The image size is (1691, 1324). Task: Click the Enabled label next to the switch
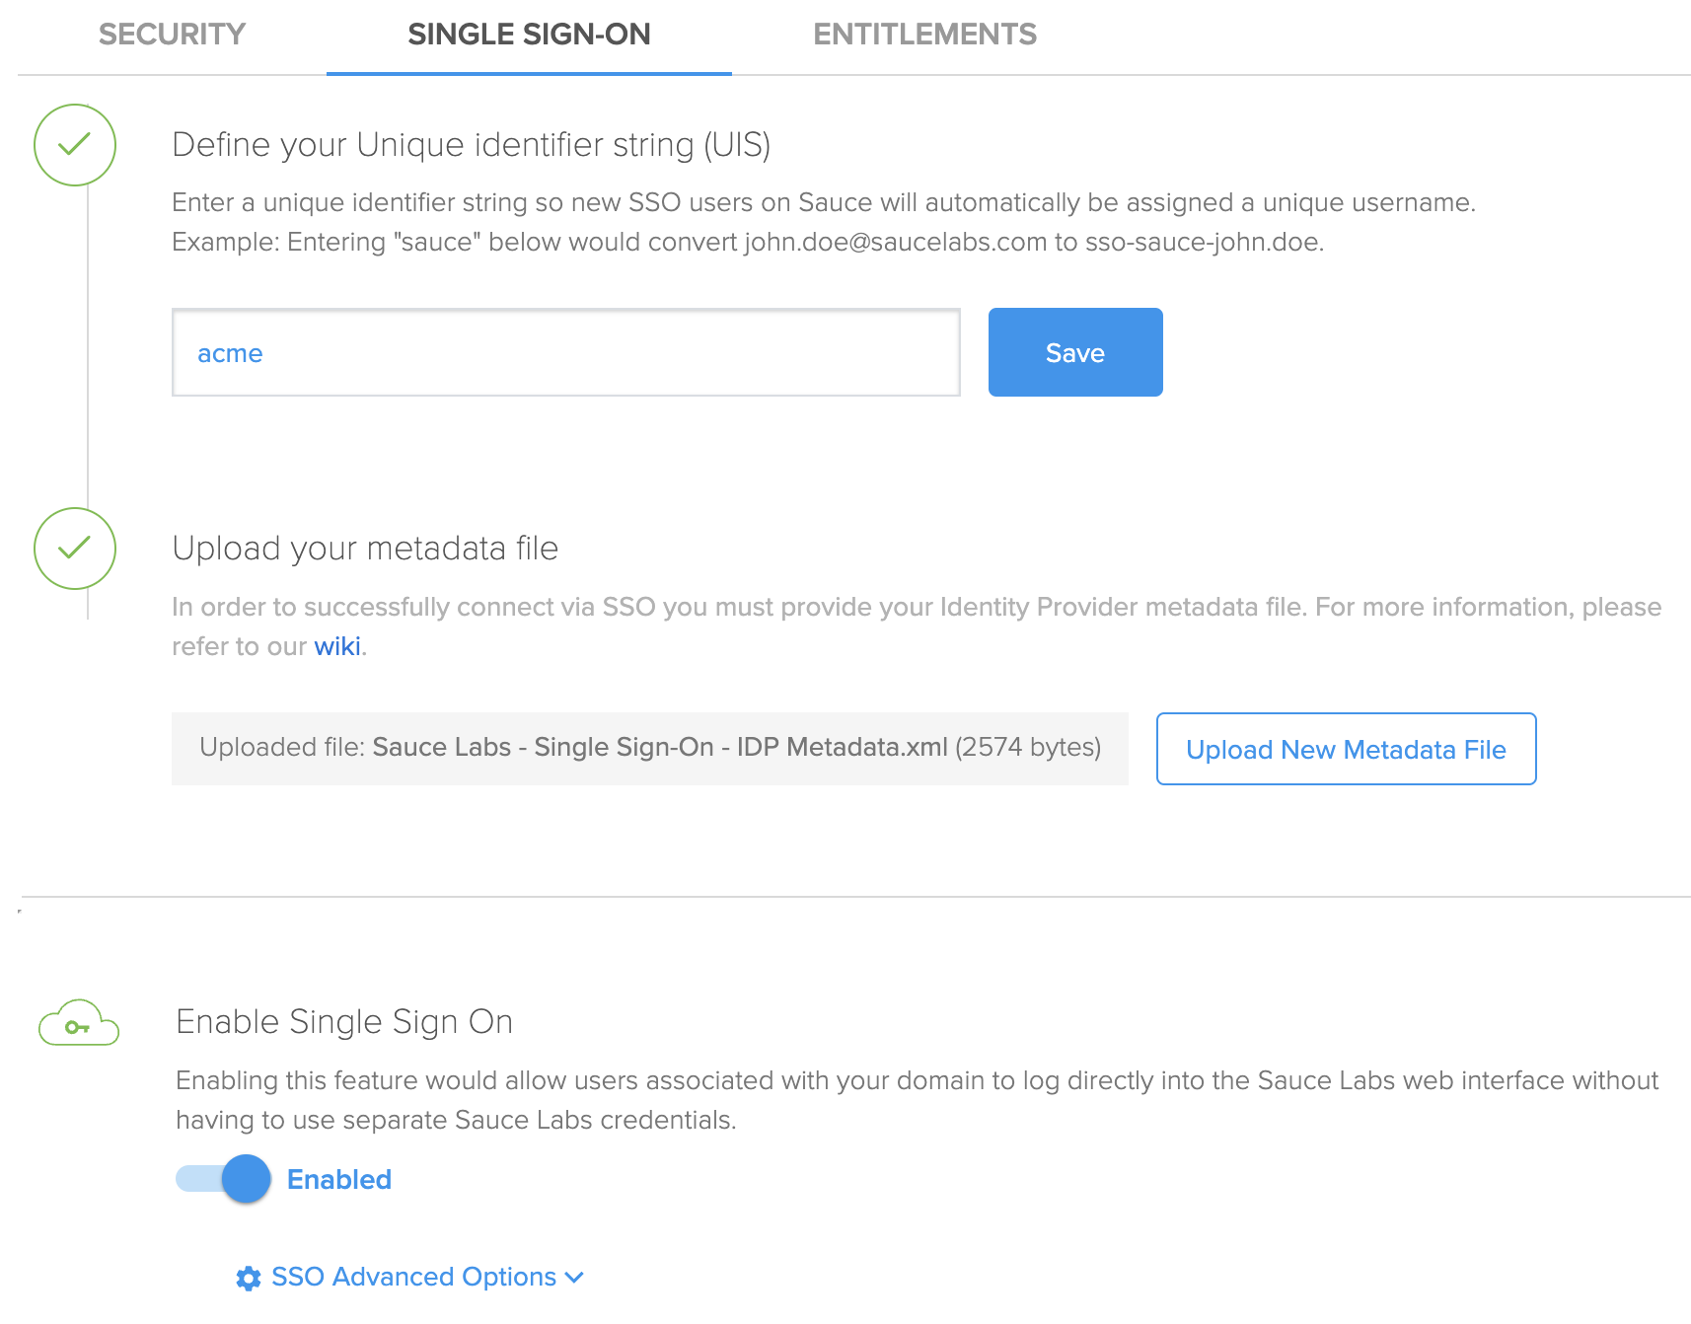coord(338,1179)
